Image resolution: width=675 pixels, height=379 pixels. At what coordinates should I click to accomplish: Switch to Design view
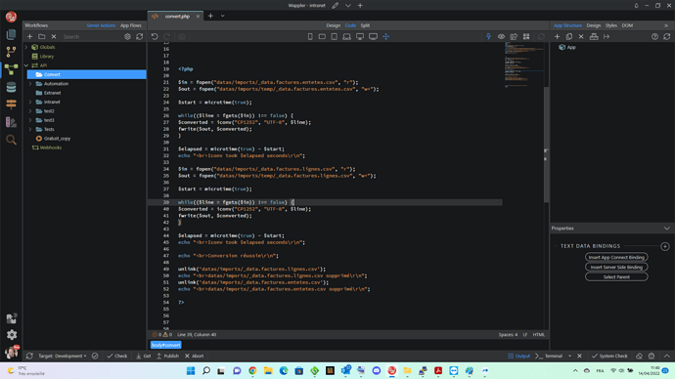point(333,25)
